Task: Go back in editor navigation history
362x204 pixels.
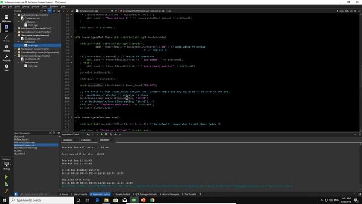Action: click(63, 11)
